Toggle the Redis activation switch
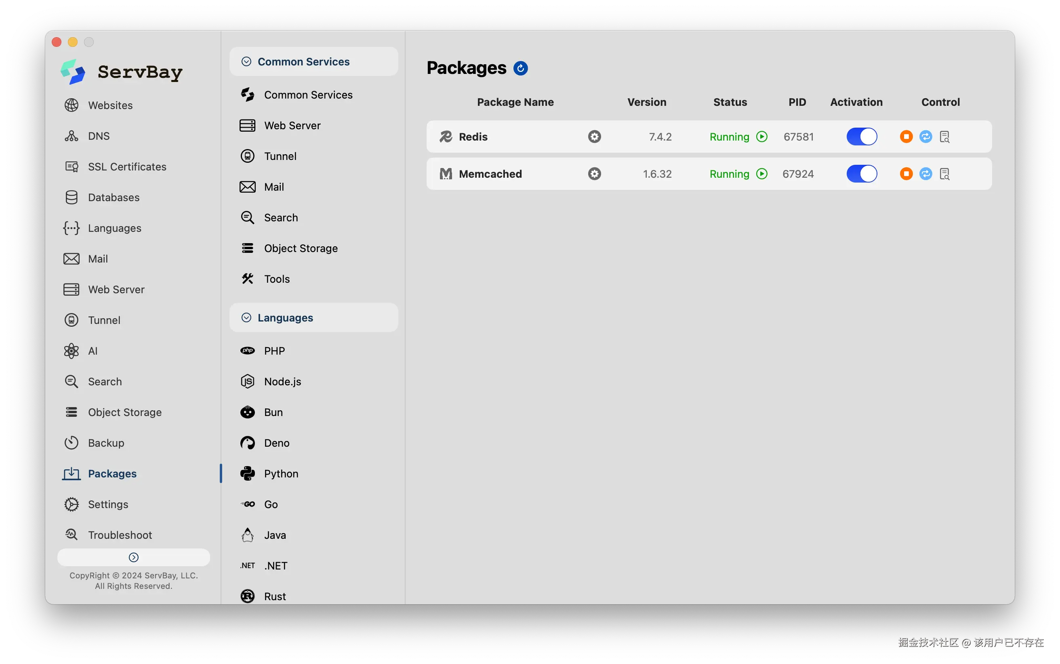Screen dimensions: 1060x664 (861, 137)
